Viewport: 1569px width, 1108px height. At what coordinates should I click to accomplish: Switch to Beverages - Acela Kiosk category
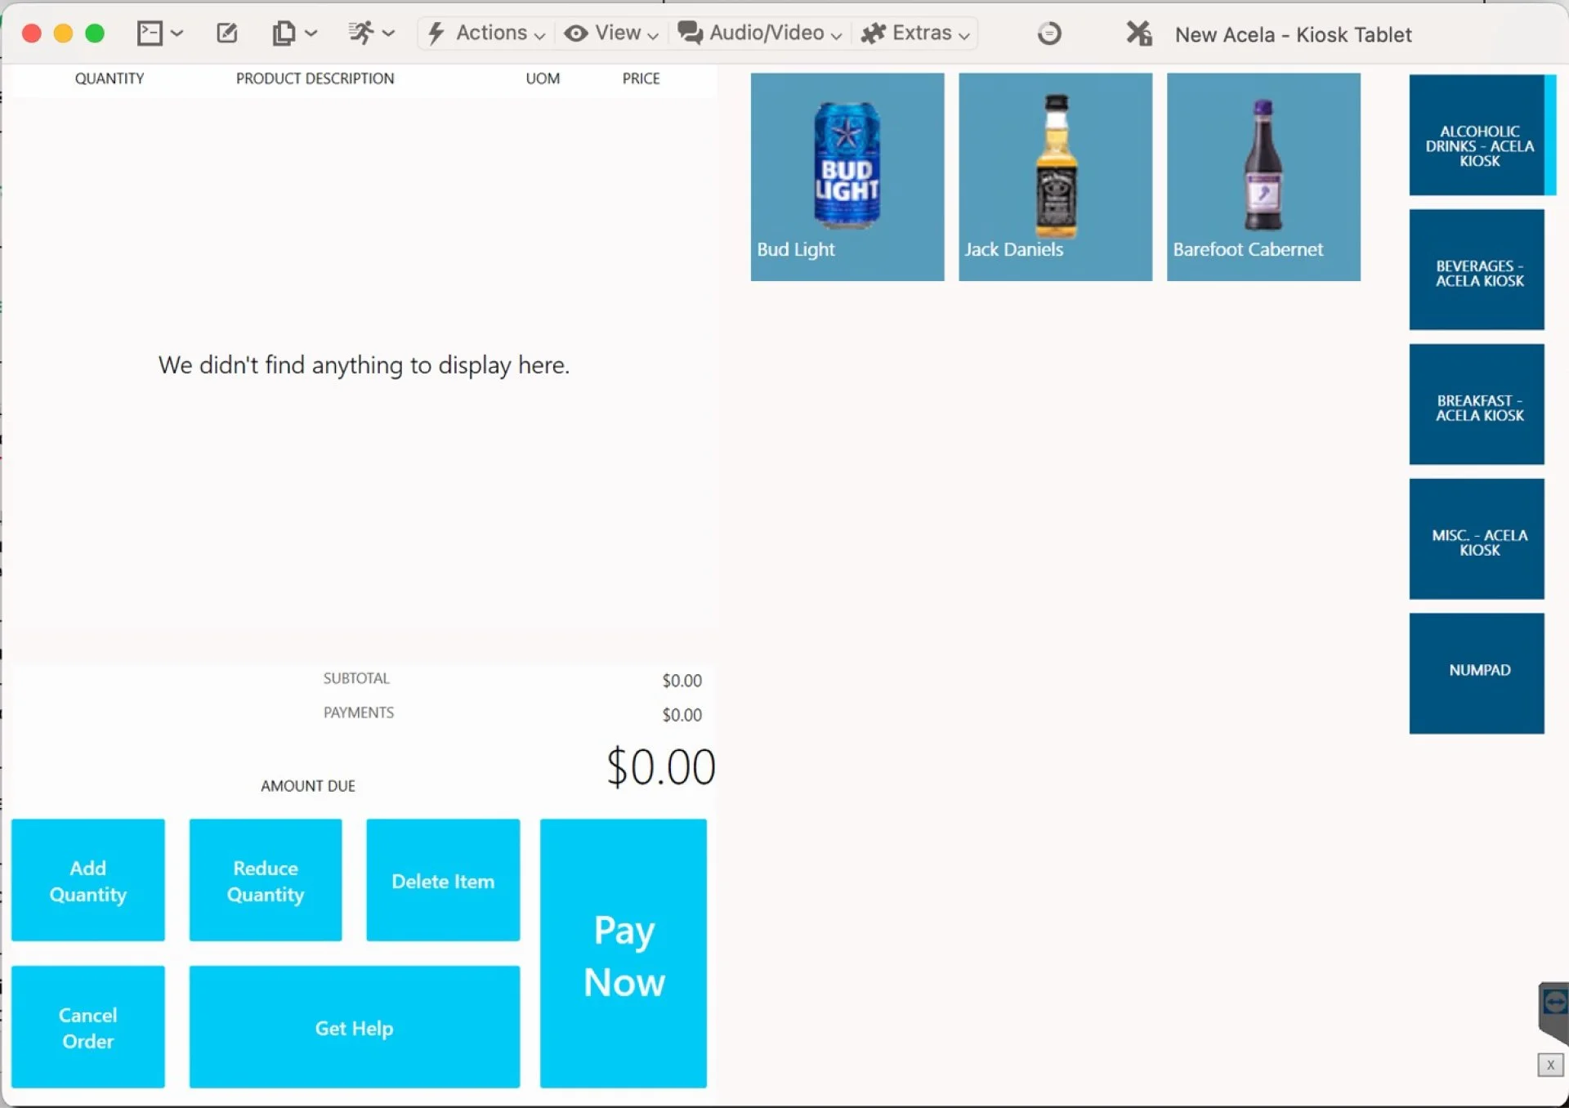pyautogui.click(x=1476, y=270)
